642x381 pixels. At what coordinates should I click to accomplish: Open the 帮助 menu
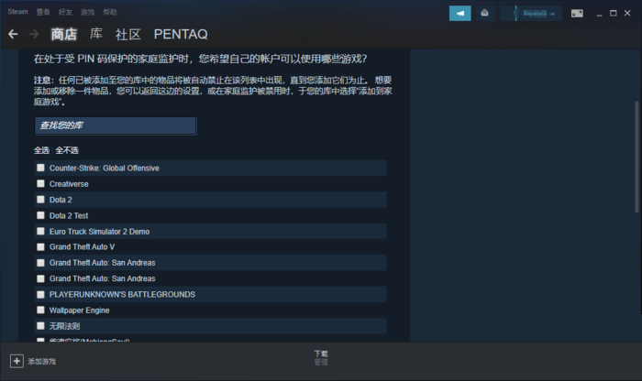[110, 13]
